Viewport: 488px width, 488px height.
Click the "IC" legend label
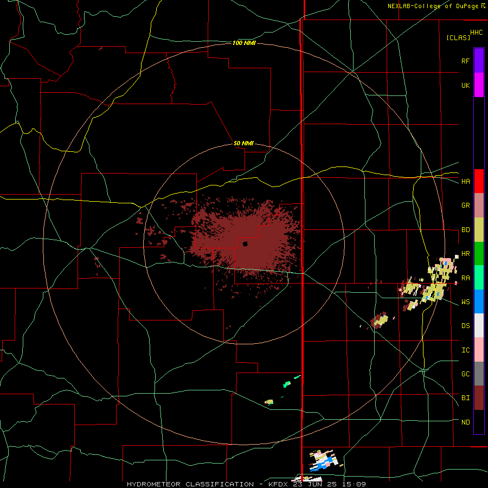[465, 350]
